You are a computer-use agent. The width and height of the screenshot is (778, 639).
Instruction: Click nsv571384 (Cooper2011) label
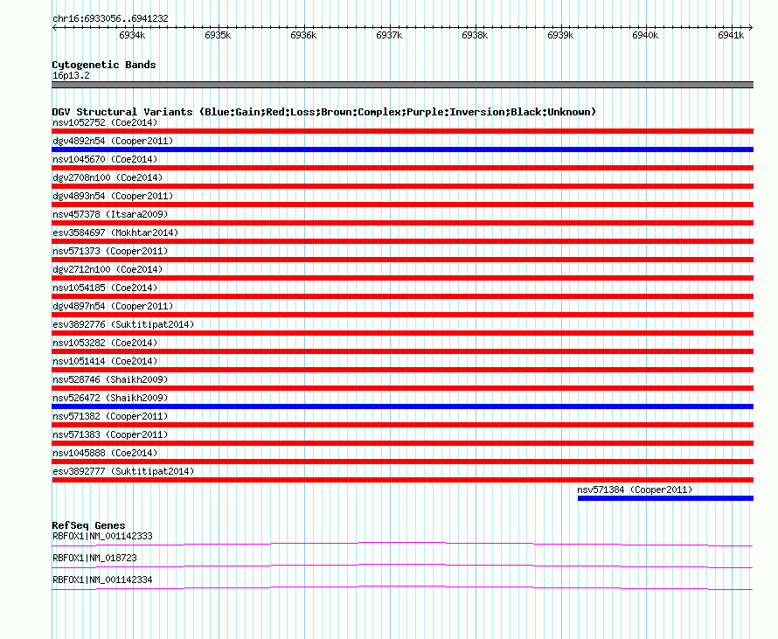pos(635,490)
